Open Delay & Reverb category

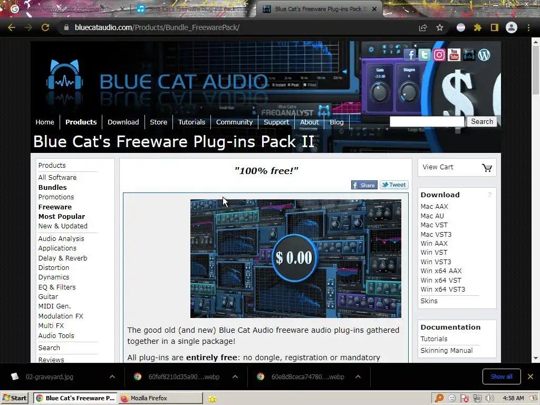[x=63, y=258]
